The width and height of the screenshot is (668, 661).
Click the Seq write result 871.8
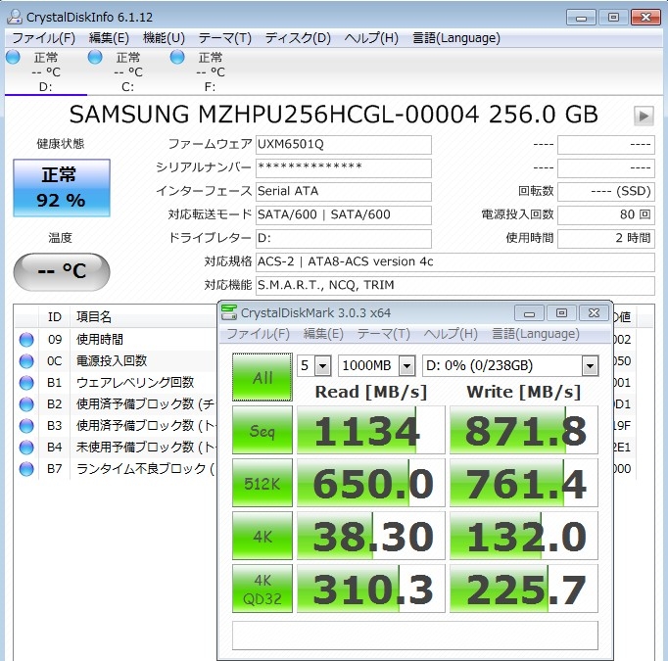pos(524,430)
